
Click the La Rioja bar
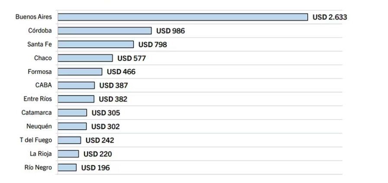tap(68, 154)
